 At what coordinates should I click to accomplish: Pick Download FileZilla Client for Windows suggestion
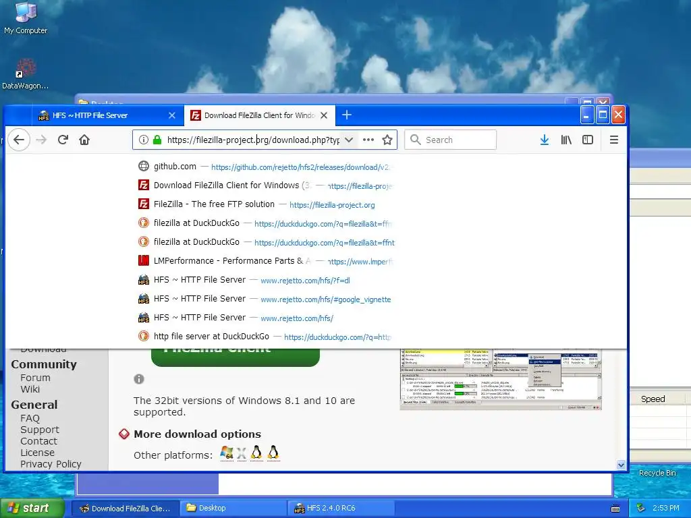pos(265,185)
